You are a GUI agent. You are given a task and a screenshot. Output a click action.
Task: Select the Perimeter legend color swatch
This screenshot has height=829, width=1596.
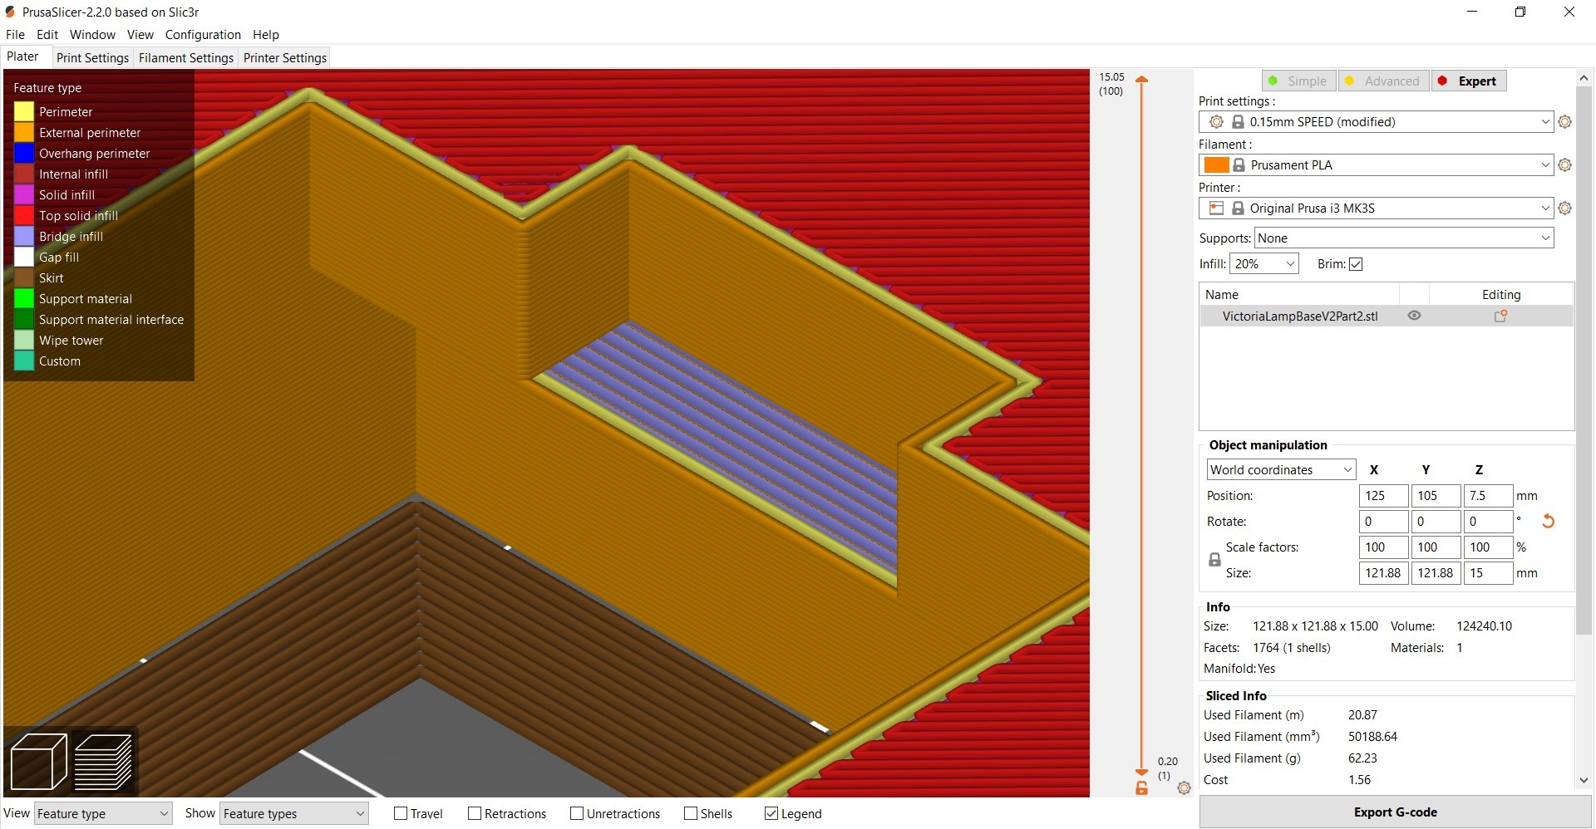tap(24, 111)
